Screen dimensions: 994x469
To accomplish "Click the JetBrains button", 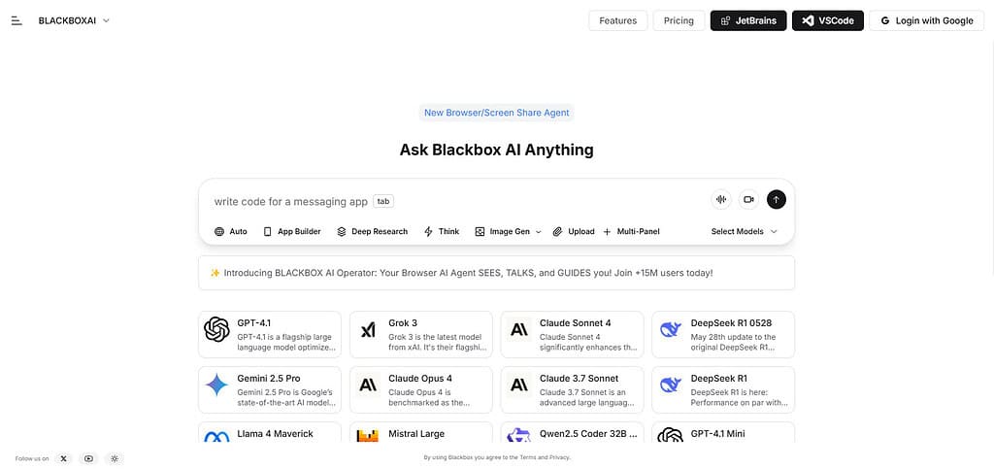I will [748, 20].
